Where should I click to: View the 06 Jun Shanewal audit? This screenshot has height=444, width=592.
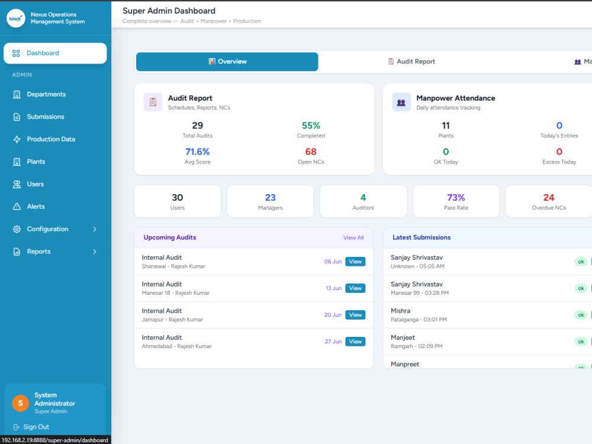pos(355,262)
